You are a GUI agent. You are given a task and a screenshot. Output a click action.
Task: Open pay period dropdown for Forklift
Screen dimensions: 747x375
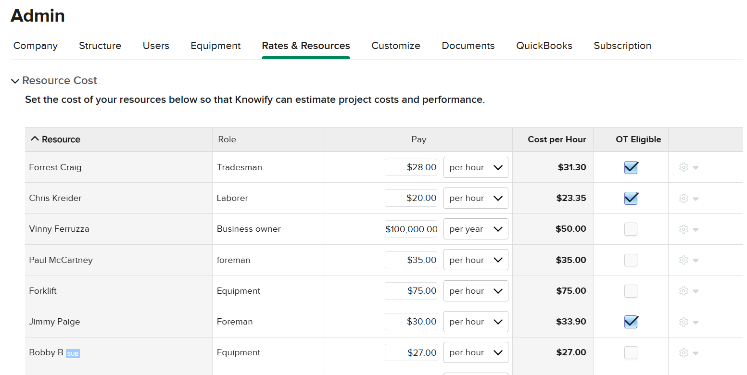coord(475,291)
